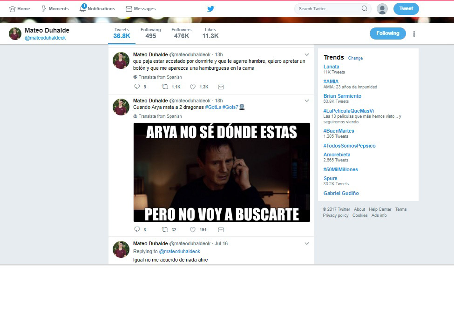Click the 13h tweet timestamp

219,54
